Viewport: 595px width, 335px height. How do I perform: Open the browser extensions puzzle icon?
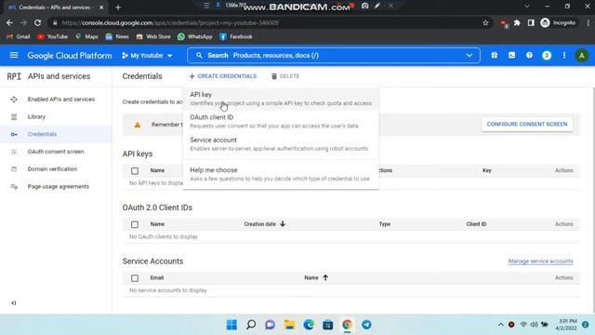pos(517,22)
